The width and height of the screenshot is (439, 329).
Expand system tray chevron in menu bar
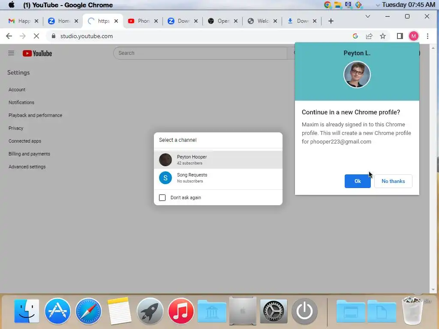pyautogui.click(x=378, y=5)
